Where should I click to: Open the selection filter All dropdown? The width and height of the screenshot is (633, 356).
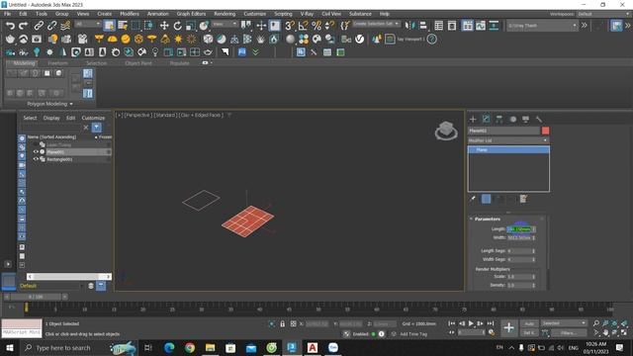(88, 24)
